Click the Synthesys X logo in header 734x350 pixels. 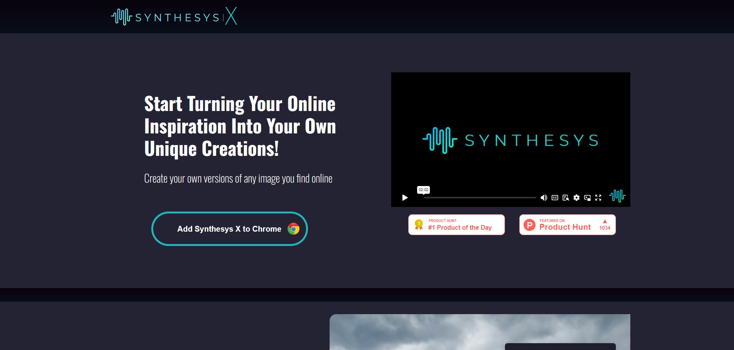pos(174,17)
